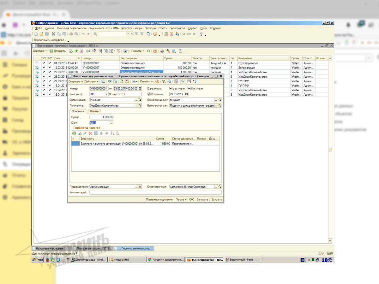The width and height of the screenshot is (379, 284).
Task: Click move-row-down arrow under Параметры налогов
Action: [106, 133]
